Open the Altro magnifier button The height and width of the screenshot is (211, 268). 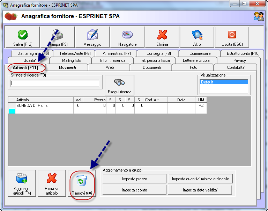coord(197,37)
